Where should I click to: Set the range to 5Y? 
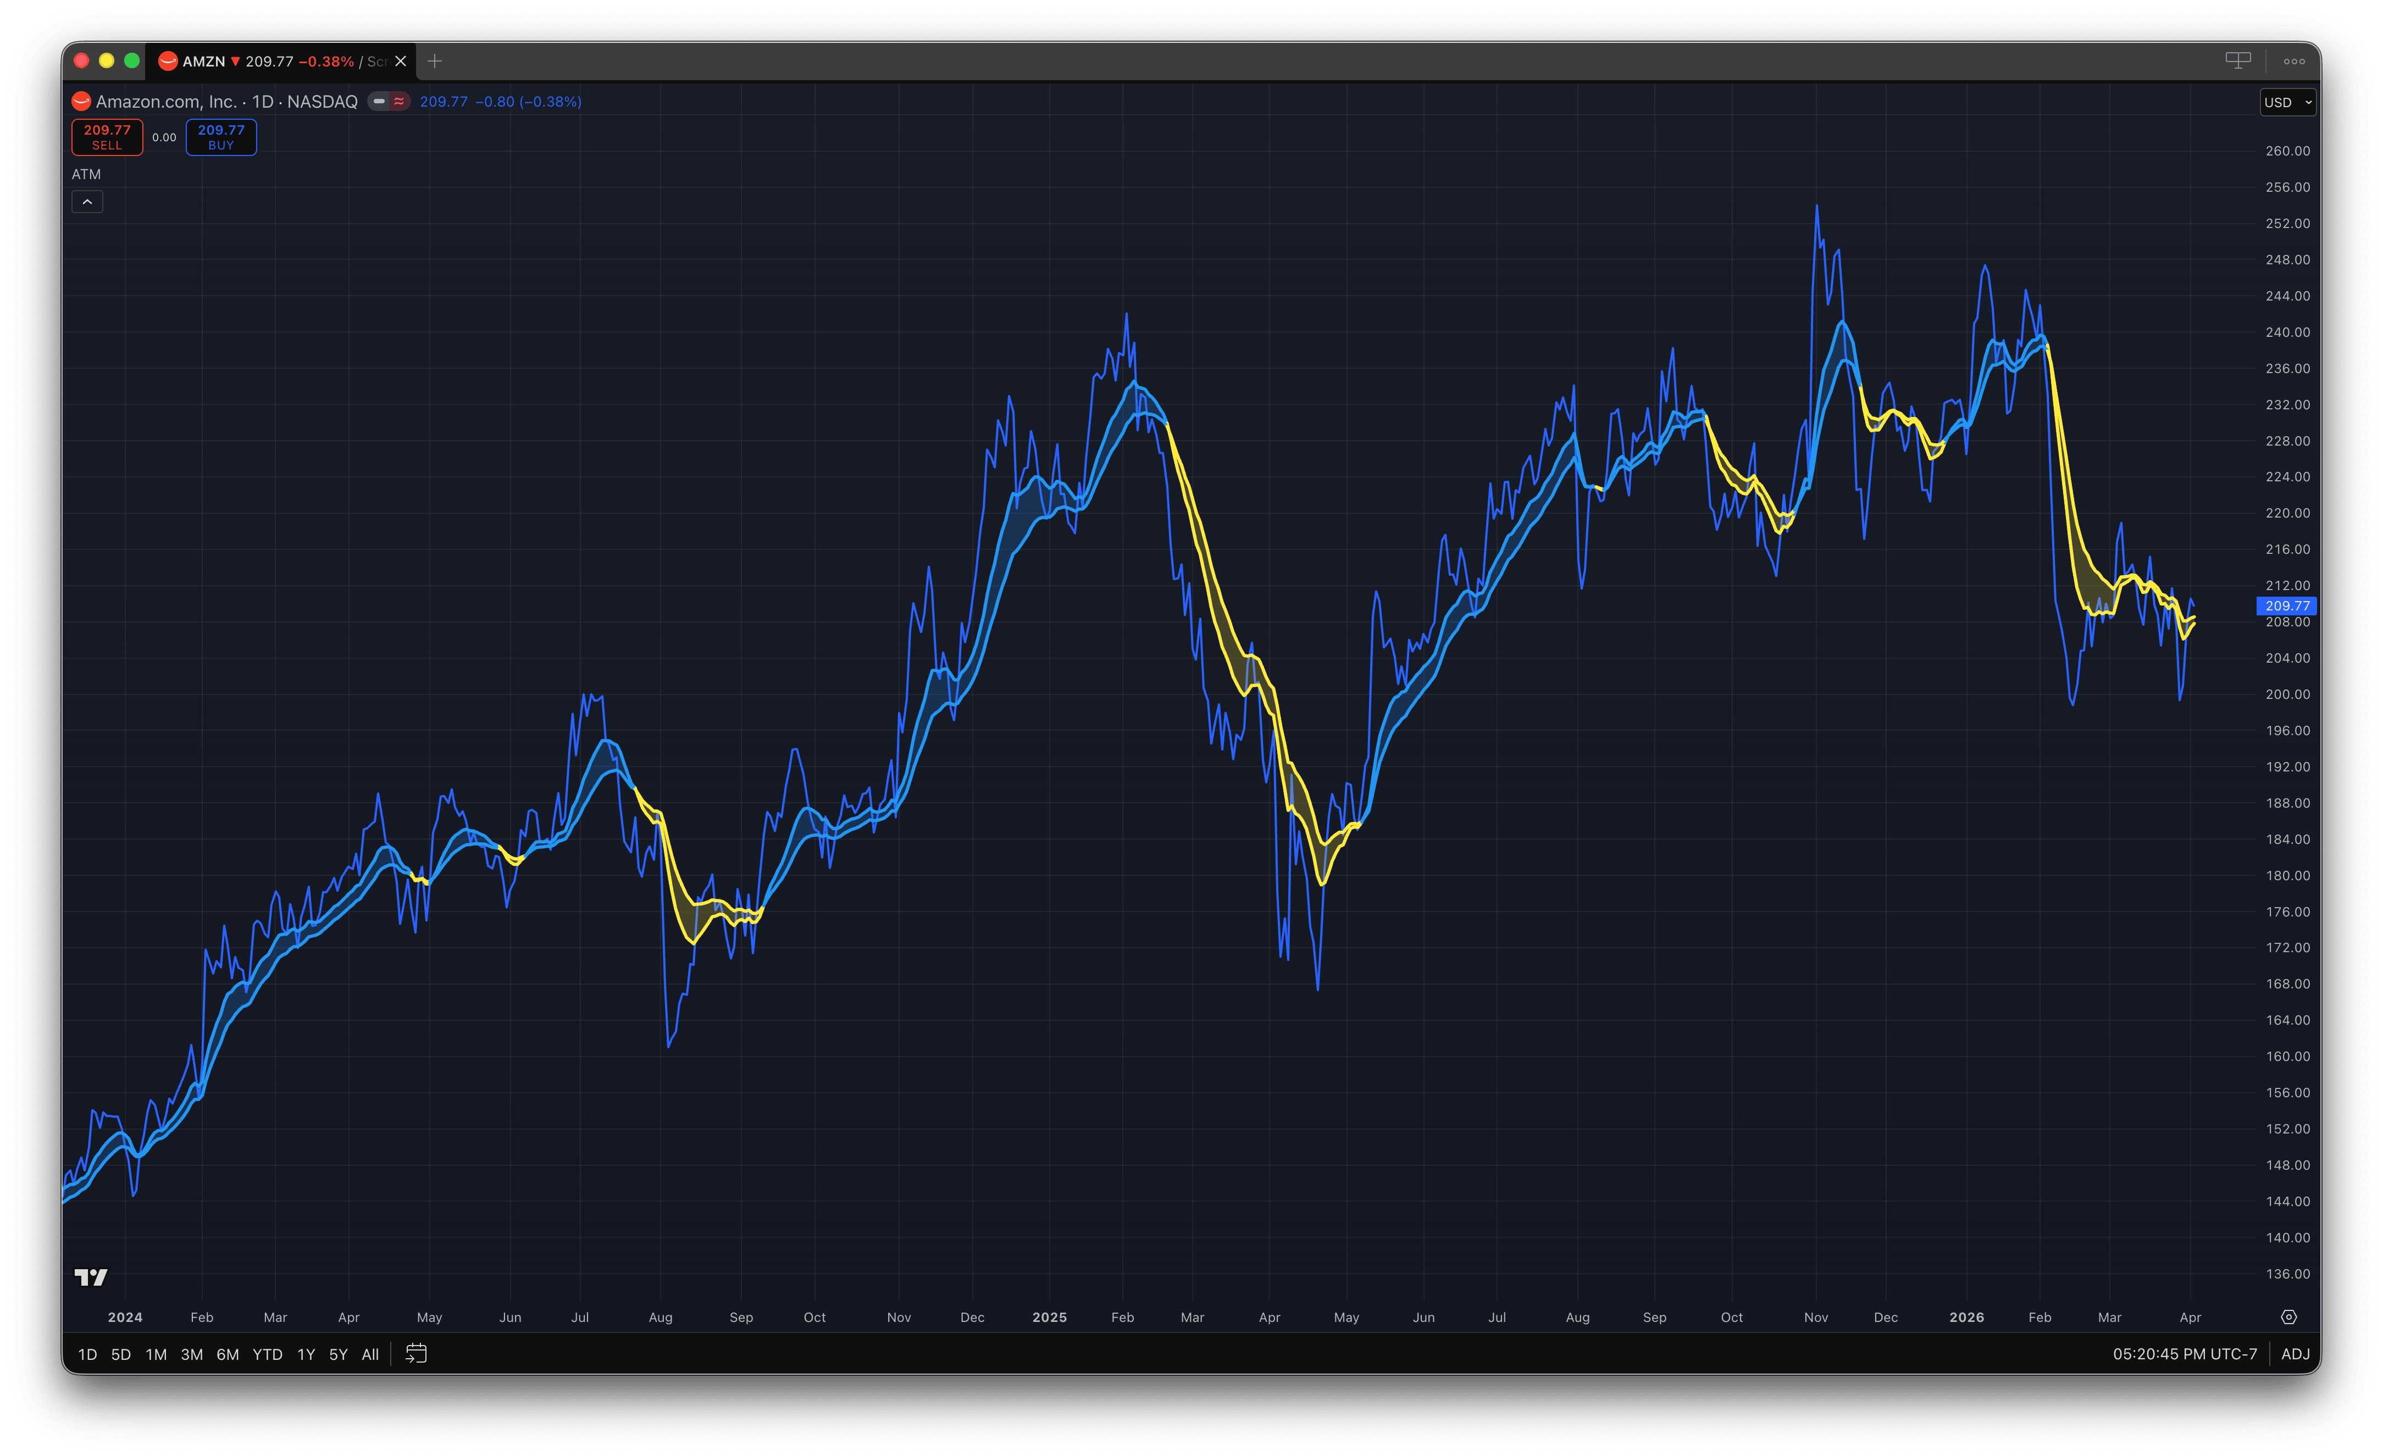point(337,1354)
